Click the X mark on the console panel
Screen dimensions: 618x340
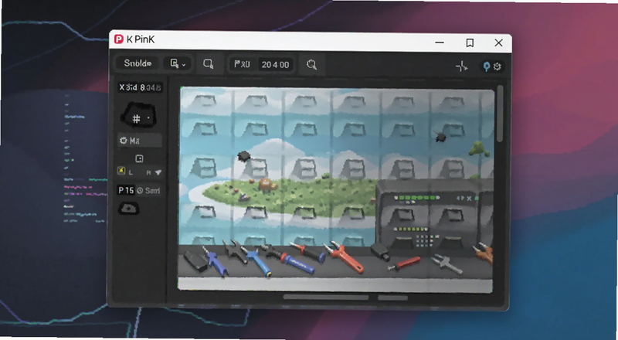[469, 199]
